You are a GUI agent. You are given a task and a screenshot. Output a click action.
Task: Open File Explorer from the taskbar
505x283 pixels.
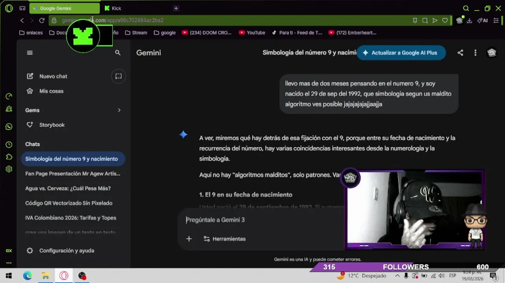coord(45,276)
